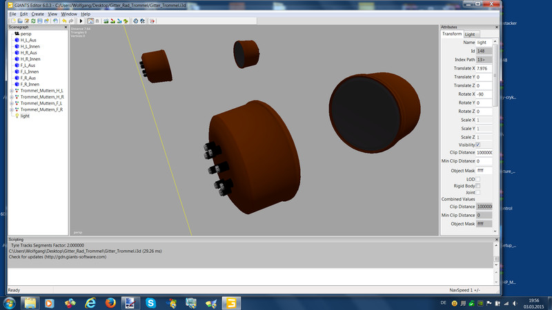This screenshot has height=310, width=552.
Task: Click the H_L_Aus blue cube icon
Action: pyautogui.click(x=17, y=40)
